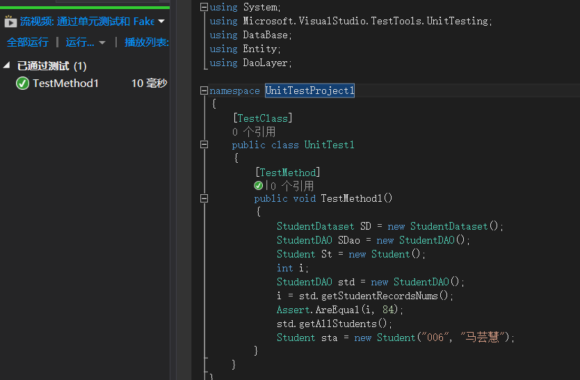Click the 'using DaoLayer;' line
Viewport: 580px width, 380px height.
click(251, 63)
